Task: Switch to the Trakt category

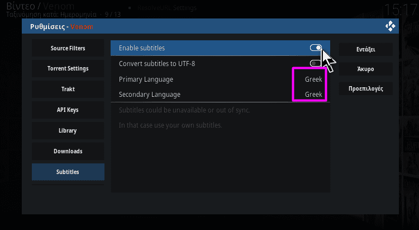Action: (68, 89)
